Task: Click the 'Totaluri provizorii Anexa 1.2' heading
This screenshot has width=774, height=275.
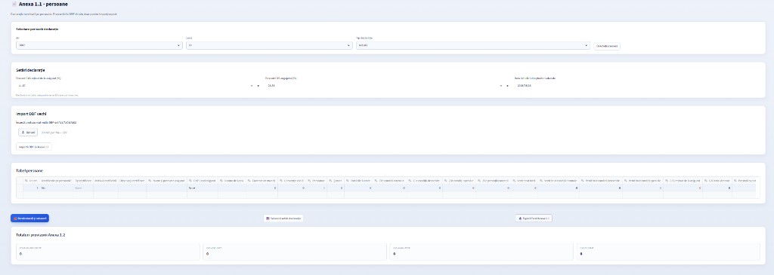Action: tap(41, 234)
